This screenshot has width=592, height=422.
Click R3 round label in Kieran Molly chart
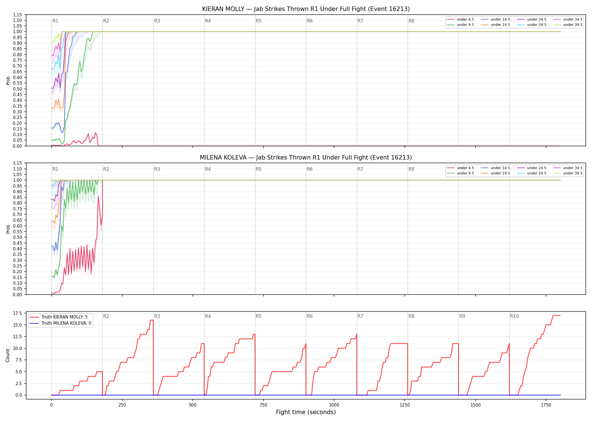coord(157,21)
